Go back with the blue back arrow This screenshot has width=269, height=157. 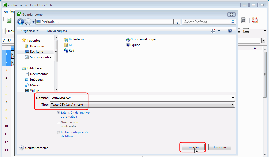point(21,22)
